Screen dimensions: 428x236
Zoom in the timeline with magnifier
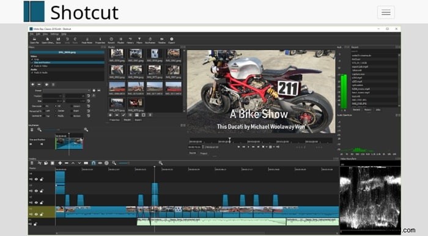coord(161,163)
